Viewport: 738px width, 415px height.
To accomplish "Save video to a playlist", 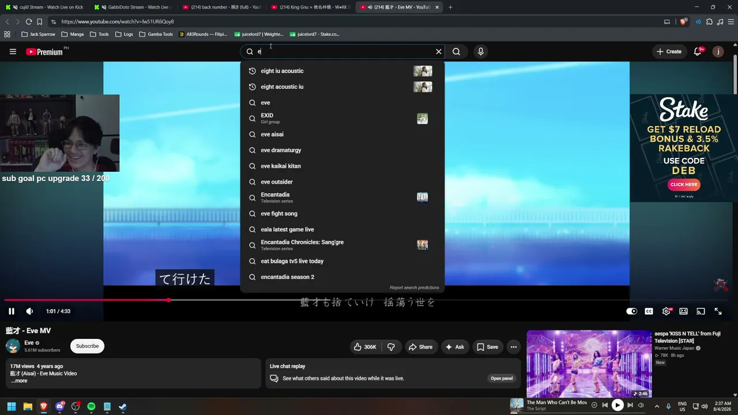I will coord(487,347).
